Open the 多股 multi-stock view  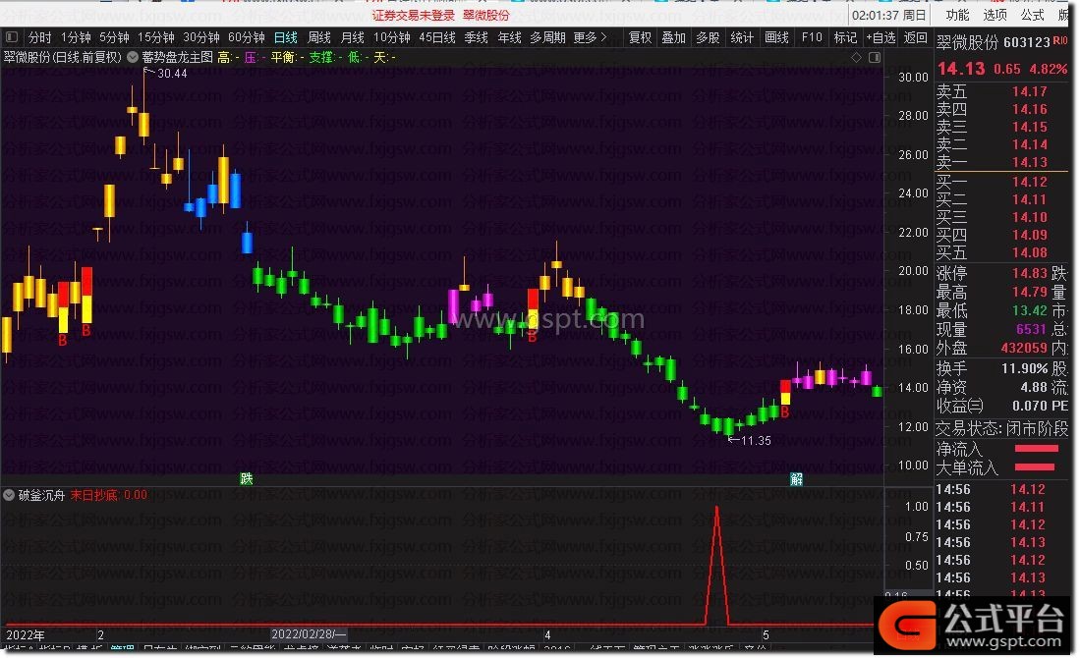click(x=708, y=37)
